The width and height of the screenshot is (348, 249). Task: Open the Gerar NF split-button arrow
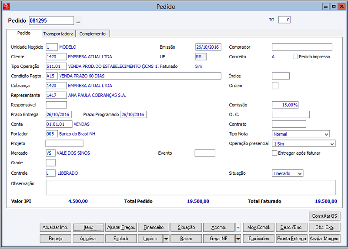pyautogui.click(x=238, y=239)
